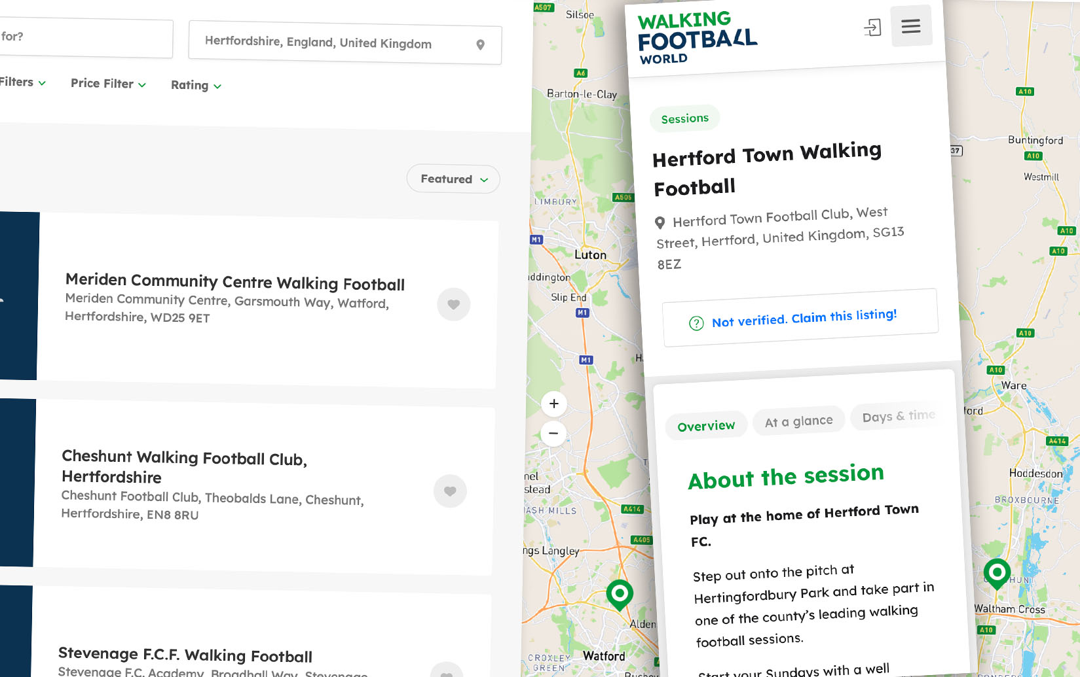Viewport: 1080px width, 677px height.
Task: Click the Sessions category tag
Action: pyautogui.click(x=684, y=118)
